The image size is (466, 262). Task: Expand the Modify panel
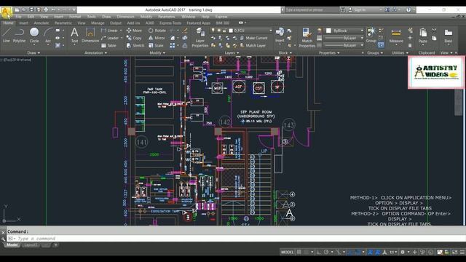pos(157,52)
